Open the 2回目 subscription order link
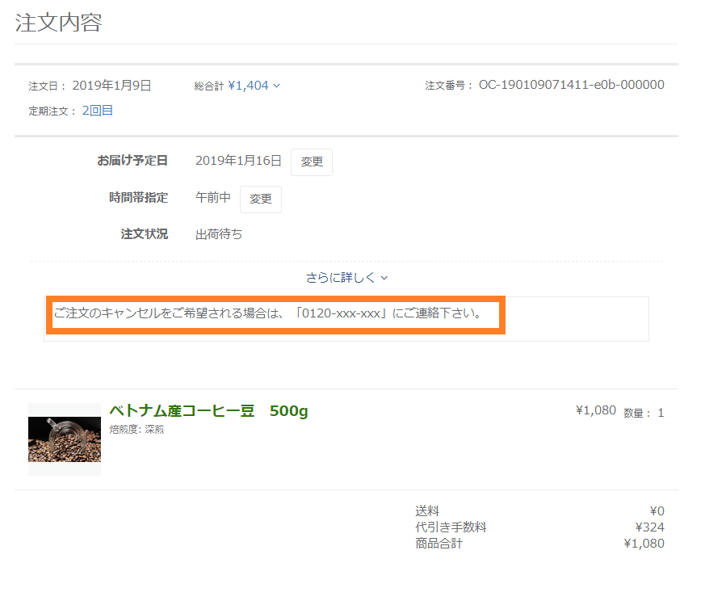The width and height of the screenshot is (705, 605). pos(97,111)
